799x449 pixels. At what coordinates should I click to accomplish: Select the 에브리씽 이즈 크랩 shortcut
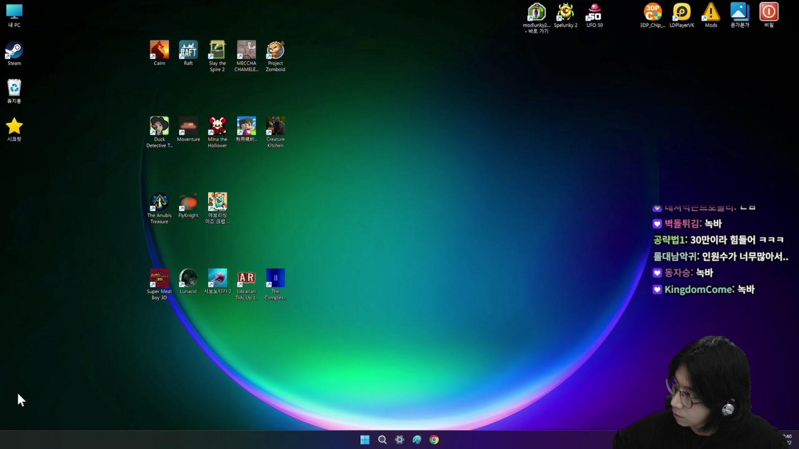[x=217, y=208]
